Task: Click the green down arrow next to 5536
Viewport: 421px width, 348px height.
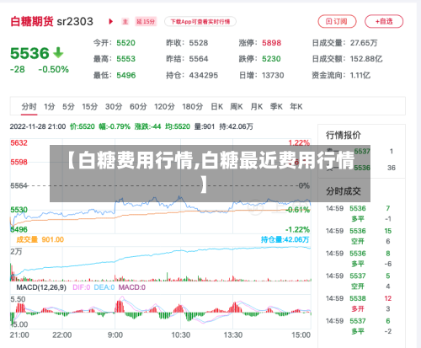Action: [x=58, y=53]
